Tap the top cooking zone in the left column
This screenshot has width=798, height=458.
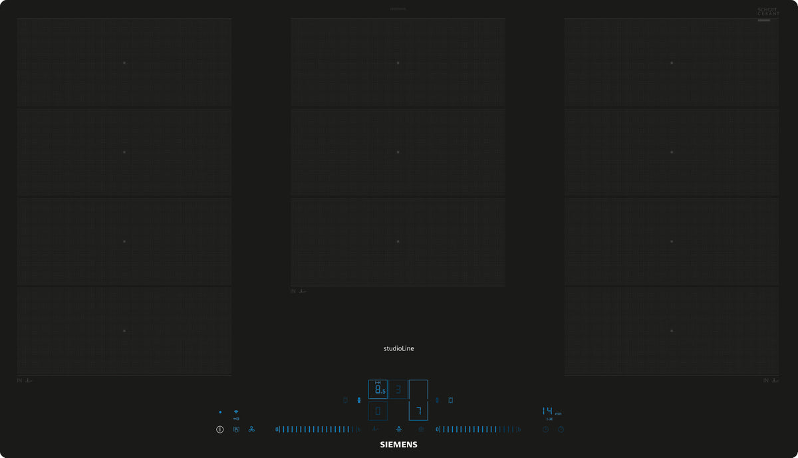(x=124, y=62)
